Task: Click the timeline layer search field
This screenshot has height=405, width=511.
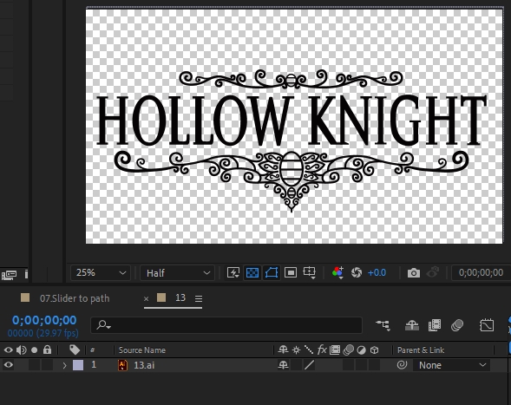Action: [226, 325]
